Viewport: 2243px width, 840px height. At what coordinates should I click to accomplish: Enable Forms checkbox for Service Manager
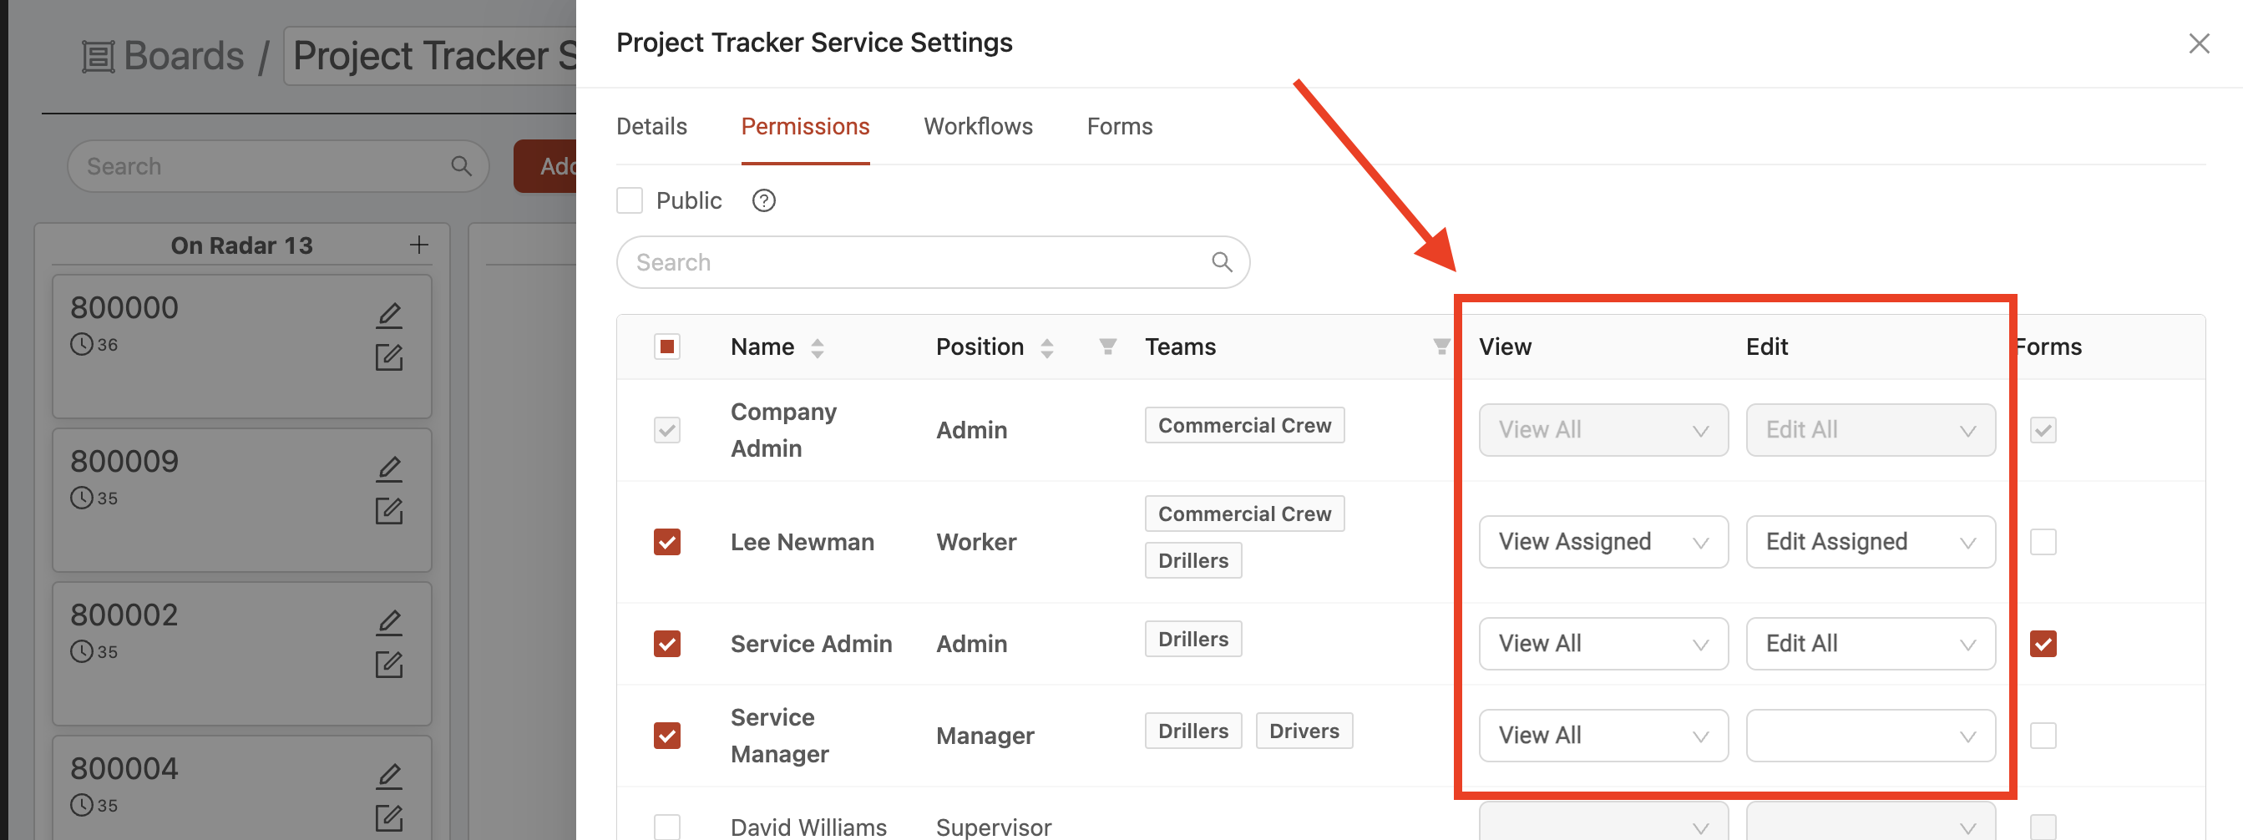2043,736
